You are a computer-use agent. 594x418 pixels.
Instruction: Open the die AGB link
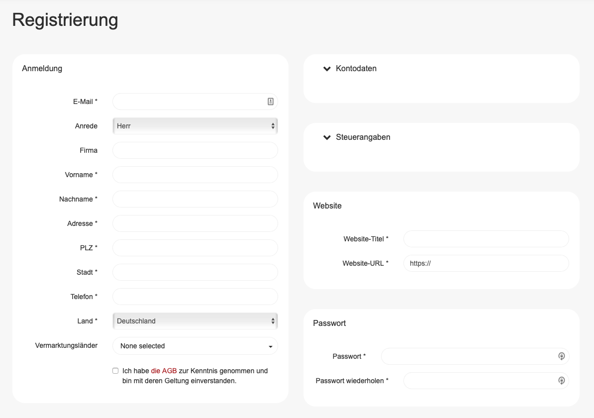click(164, 371)
